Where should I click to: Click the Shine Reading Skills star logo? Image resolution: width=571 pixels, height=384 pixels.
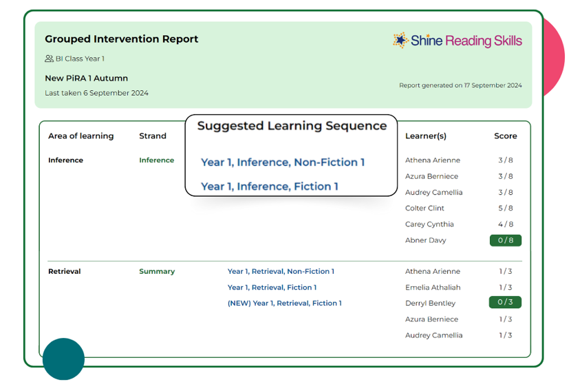400,41
